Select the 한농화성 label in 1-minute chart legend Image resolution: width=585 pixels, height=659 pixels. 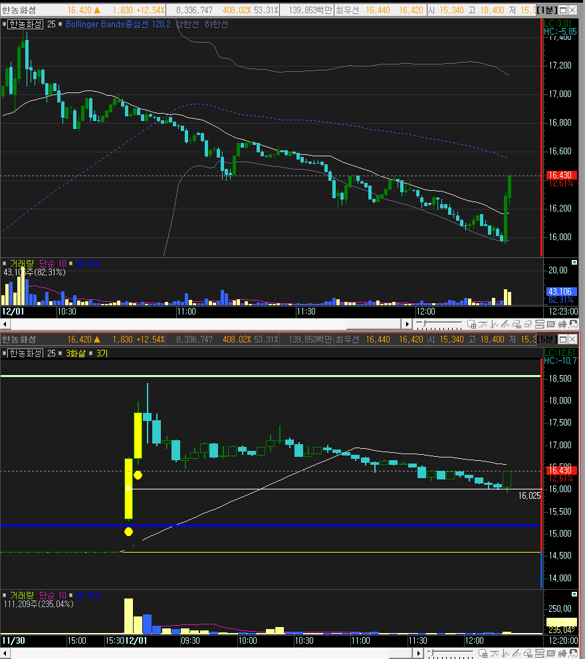click(x=26, y=25)
